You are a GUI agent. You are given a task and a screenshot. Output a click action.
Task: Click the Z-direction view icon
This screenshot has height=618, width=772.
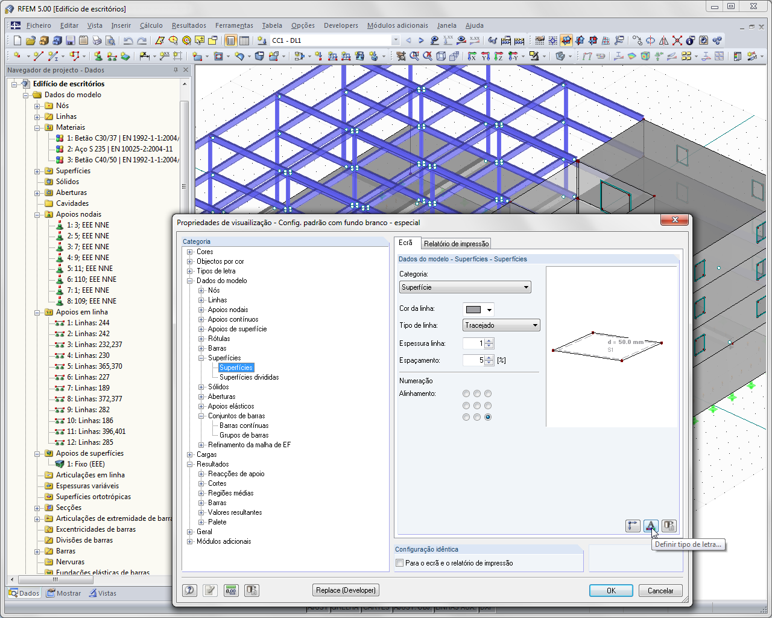tap(498, 56)
